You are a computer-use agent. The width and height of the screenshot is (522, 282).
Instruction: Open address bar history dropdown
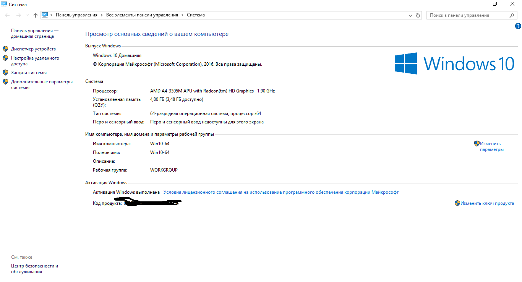(410, 15)
